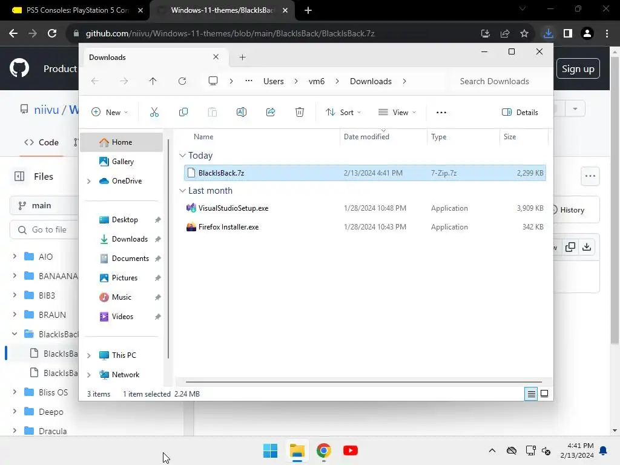Click the Paste clipboard icon in Explorer toolbar
Screen dimensions: 620x465
tap(213, 112)
